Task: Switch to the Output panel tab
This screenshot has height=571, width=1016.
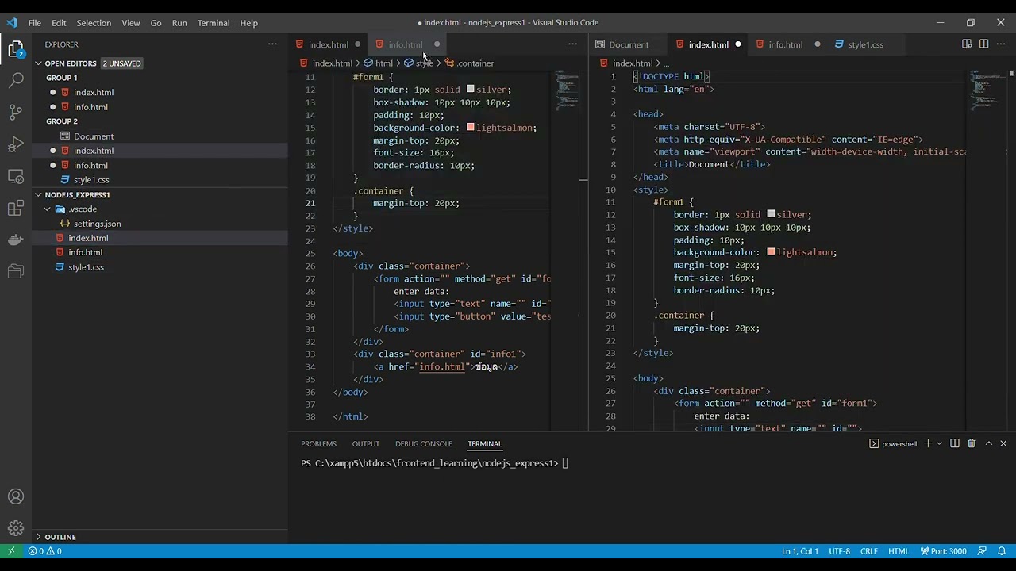Action: tap(366, 444)
